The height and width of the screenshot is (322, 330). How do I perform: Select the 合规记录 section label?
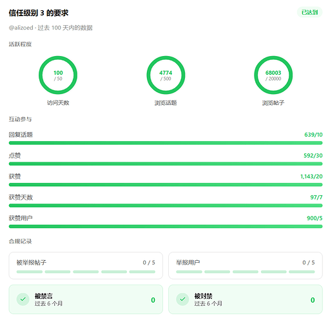click(x=20, y=241)
